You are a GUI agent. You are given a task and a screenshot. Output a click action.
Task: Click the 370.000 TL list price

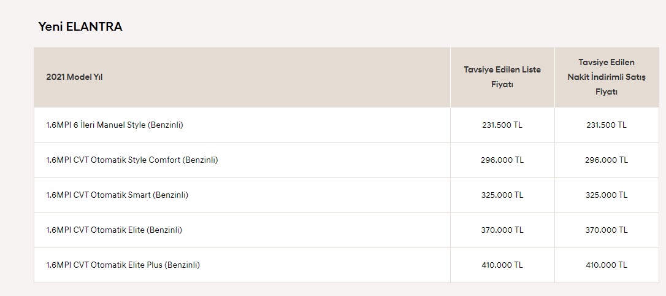click(x=502, y=230)
